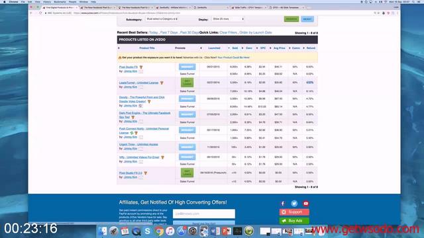Viewport: 424px width, 238px height.
Task: Open Pixel Studio FX product link
Action: (x=129, y=67)
